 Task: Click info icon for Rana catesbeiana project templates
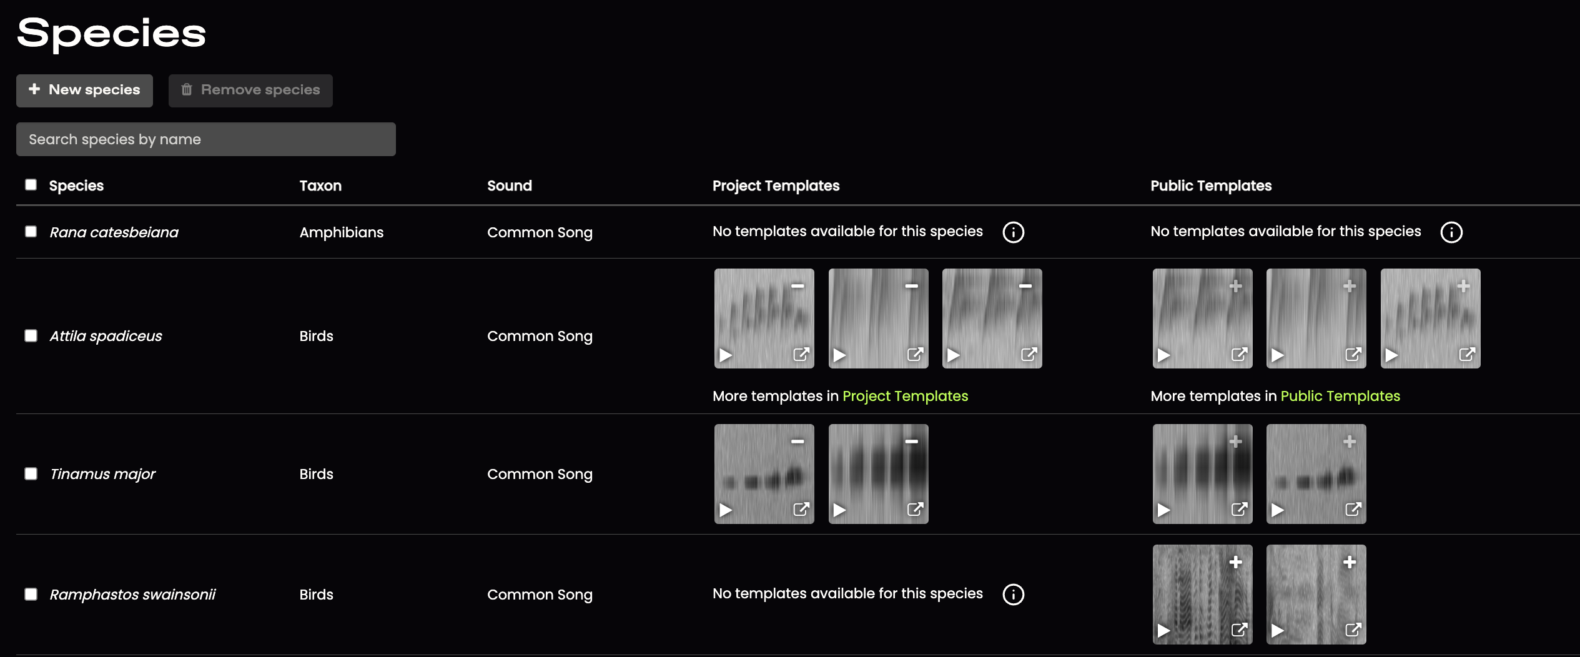click(x=1013, y=232)
